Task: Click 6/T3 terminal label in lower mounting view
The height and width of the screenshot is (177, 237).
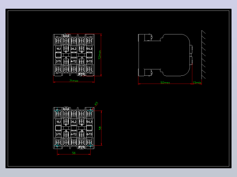Action: [x=89, y=134]
